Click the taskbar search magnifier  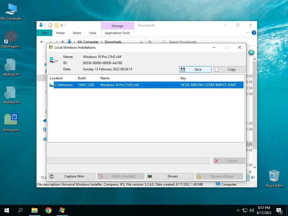pos(20,210)
